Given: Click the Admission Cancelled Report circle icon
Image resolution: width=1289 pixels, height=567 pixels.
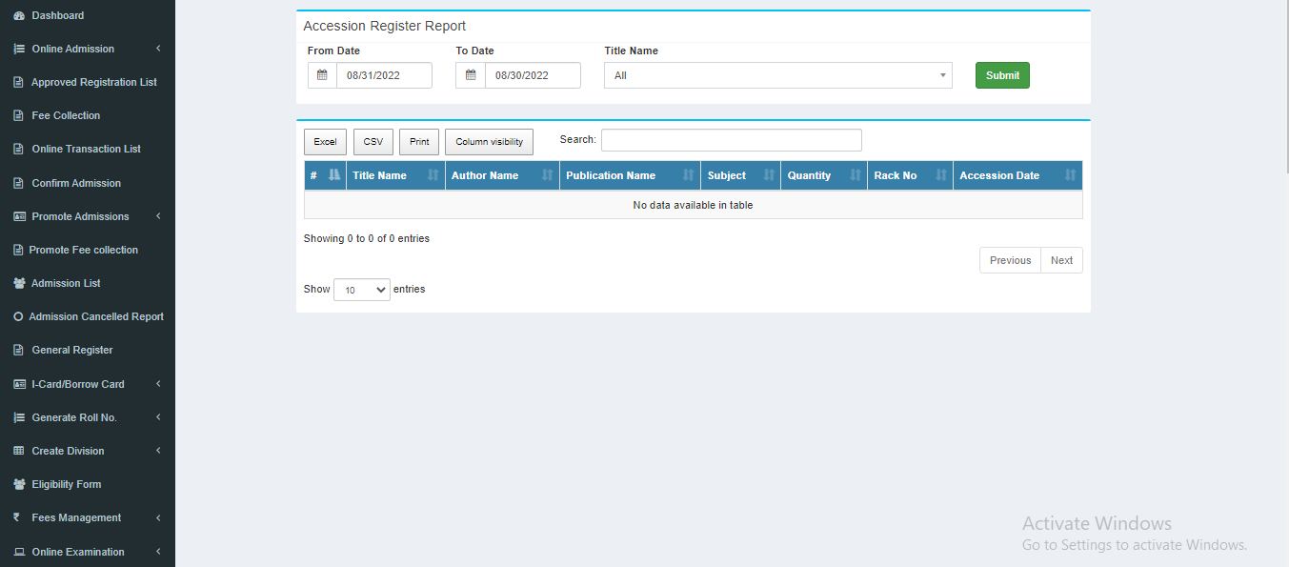Looking at the screenshot, I should tap(18, 316).
